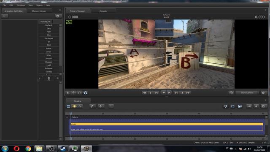Apply the Zero procedural preset
This screenshot has width=270, height=152.
49,28
